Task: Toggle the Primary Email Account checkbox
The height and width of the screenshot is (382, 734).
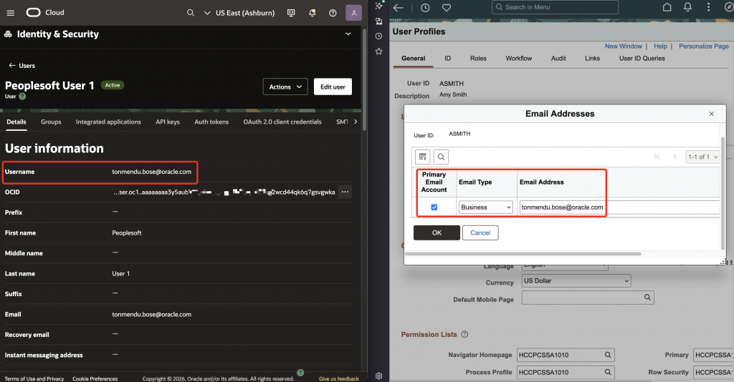Action: click(434, 207)
